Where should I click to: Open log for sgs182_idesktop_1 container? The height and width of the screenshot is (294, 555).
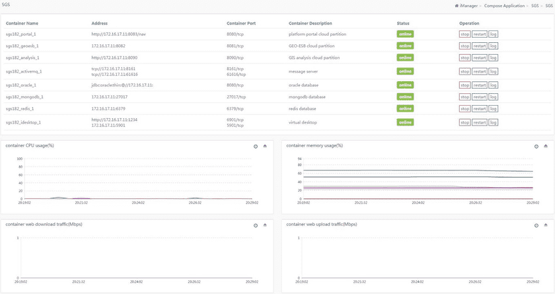(x=494, y=122)
